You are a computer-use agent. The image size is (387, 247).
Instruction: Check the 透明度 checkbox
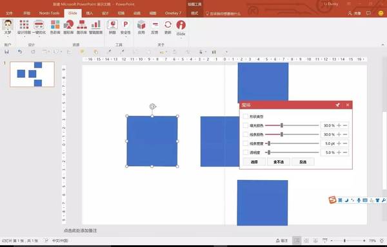point(245,152)
